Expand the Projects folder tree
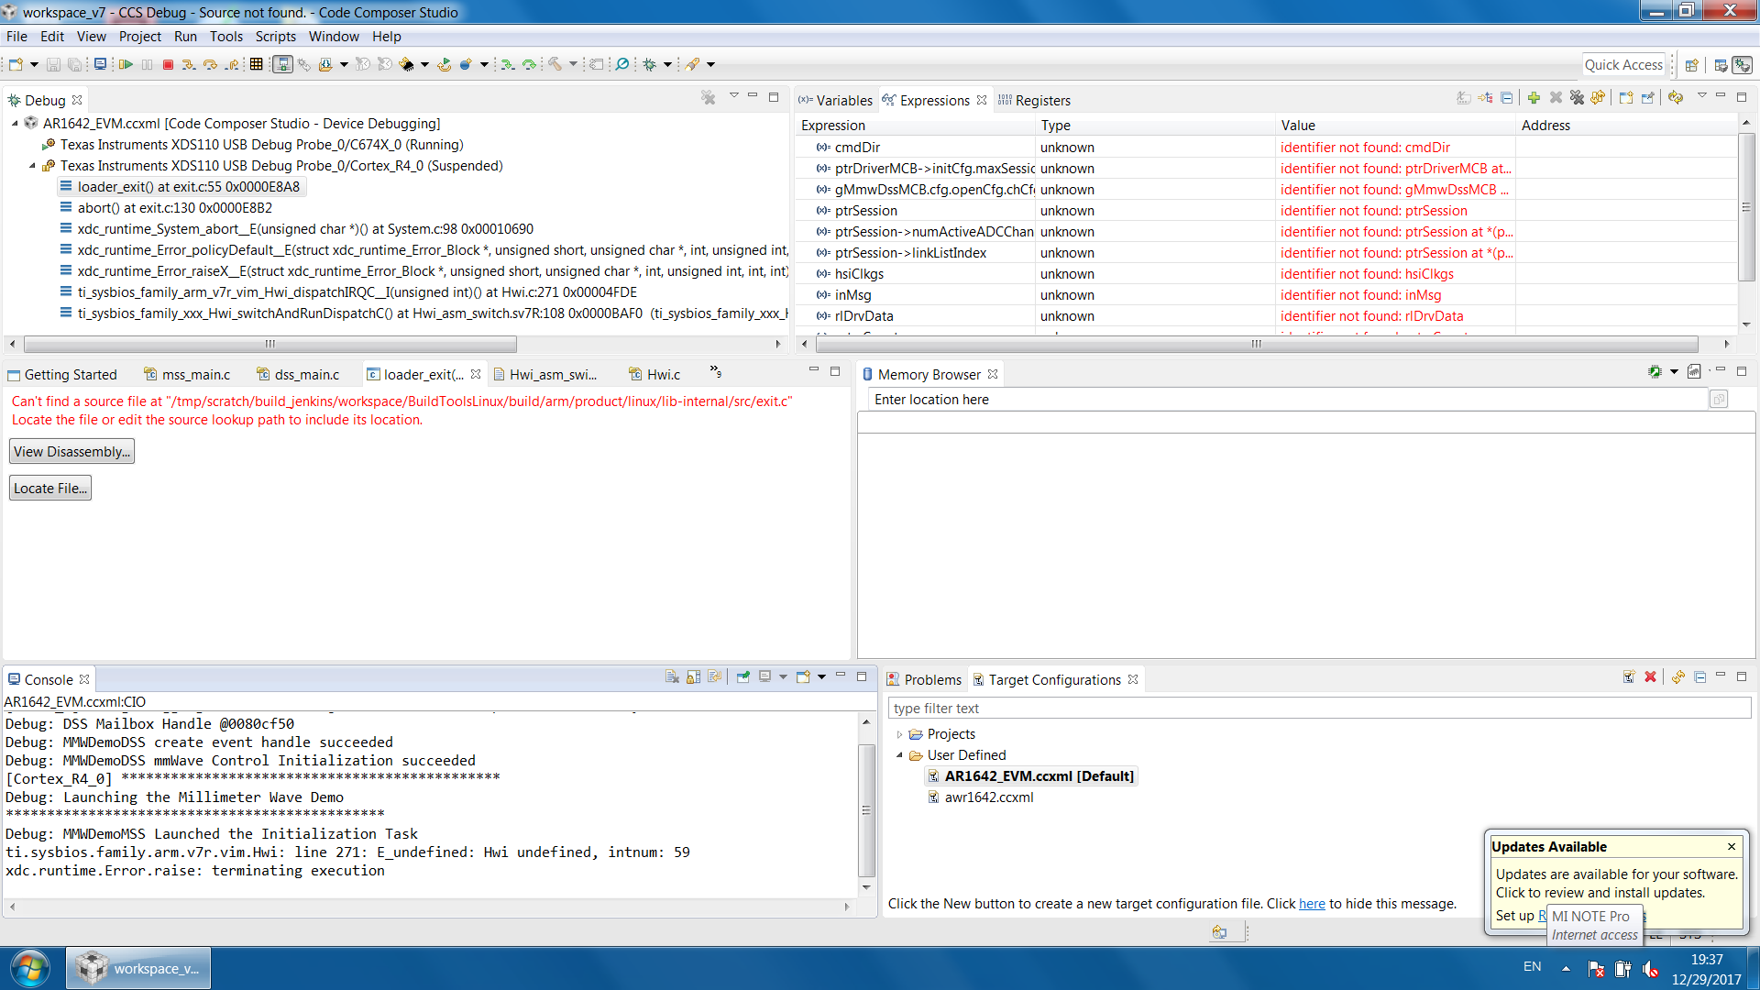Viewport: 1760px width, 990px height. pos(899,734)
